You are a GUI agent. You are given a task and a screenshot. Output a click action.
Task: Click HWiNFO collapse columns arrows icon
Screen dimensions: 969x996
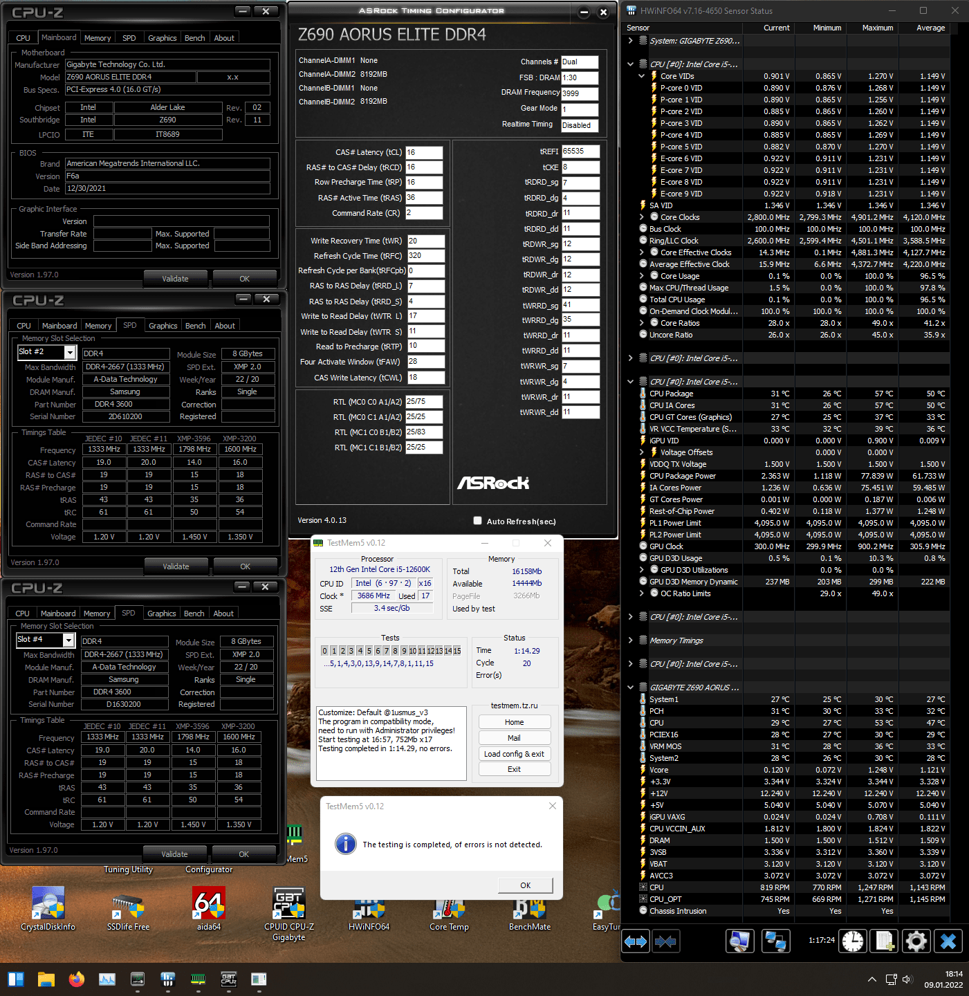[665, 941]
